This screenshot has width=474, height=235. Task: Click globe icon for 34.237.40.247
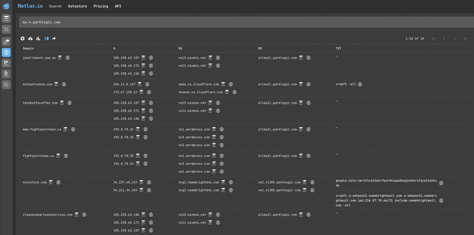[x=149, y=182]
